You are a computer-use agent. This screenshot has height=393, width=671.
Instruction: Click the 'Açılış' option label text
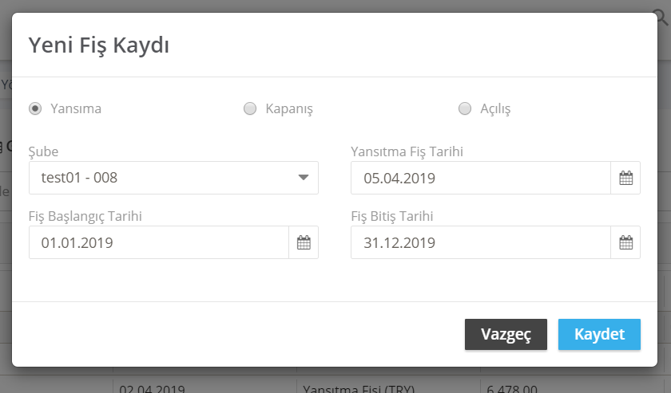(x=495, y=109)
